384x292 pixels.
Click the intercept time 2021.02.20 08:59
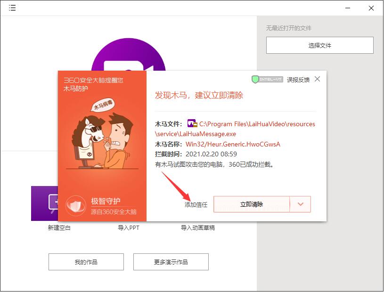coord(212,154)
